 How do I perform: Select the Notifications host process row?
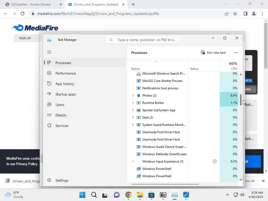pos(183,88)
